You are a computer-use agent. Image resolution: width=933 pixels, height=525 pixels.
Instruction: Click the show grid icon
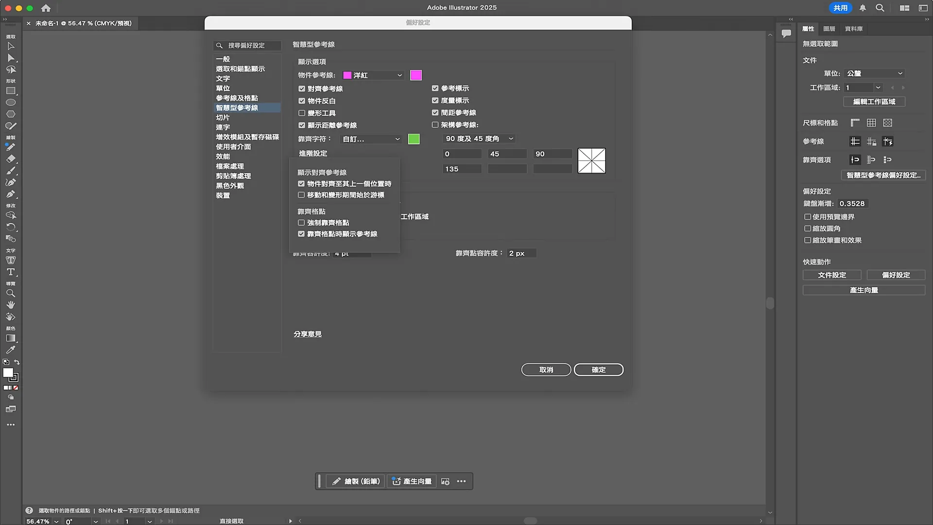click(871, 123)
